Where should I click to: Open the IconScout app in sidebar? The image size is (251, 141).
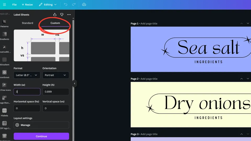click(x=4, y=74)
